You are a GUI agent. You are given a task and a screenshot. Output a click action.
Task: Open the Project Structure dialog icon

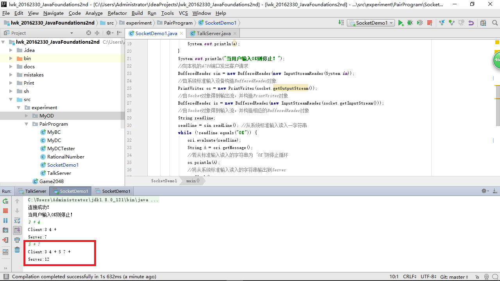point(483,23)
